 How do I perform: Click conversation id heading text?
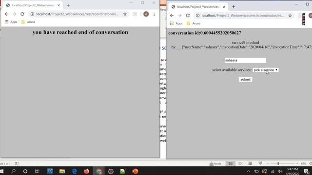205,33
